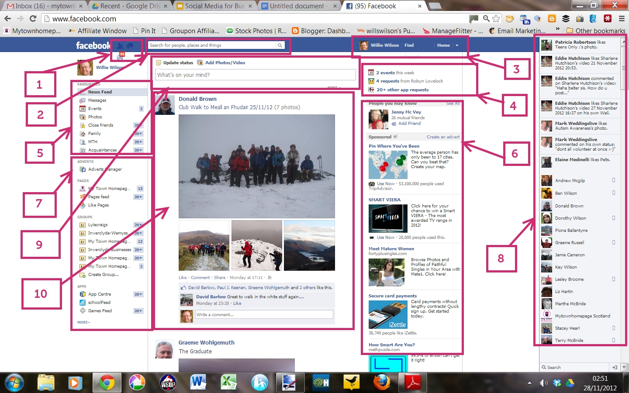Click Find in the Facebook header
This screenshot has height=393, width=629.
pos(409,45)
